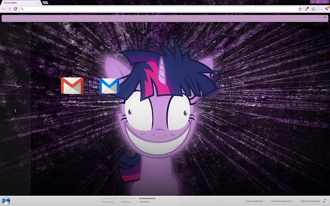The width and height of the screenshot is (330, 206).
Task: Select the Nowa karta tab
Action: pyautogui.click(x=21, y=3)
